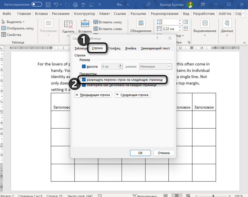Image resolution: width=248 pixels, height=197 pixels.
Task: Click the Вставить сверху insert icon
Action: coord(85,24)
